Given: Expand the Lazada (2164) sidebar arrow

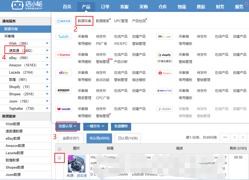Looking at the screenshot, I should (47, 72).
